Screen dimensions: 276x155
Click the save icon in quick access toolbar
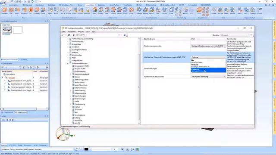16,1
